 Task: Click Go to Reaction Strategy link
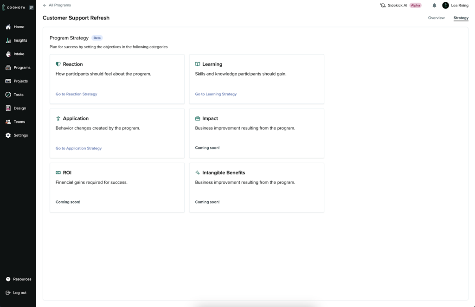(x=77, y=94)
